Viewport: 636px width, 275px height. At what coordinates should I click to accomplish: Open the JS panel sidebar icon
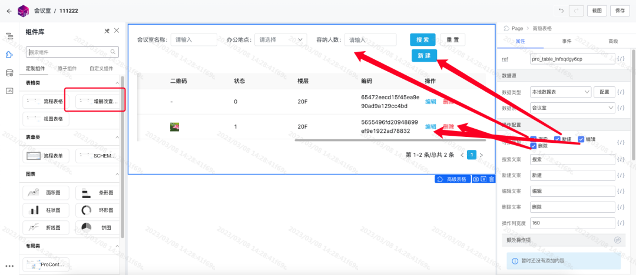(x=9, y=91)
